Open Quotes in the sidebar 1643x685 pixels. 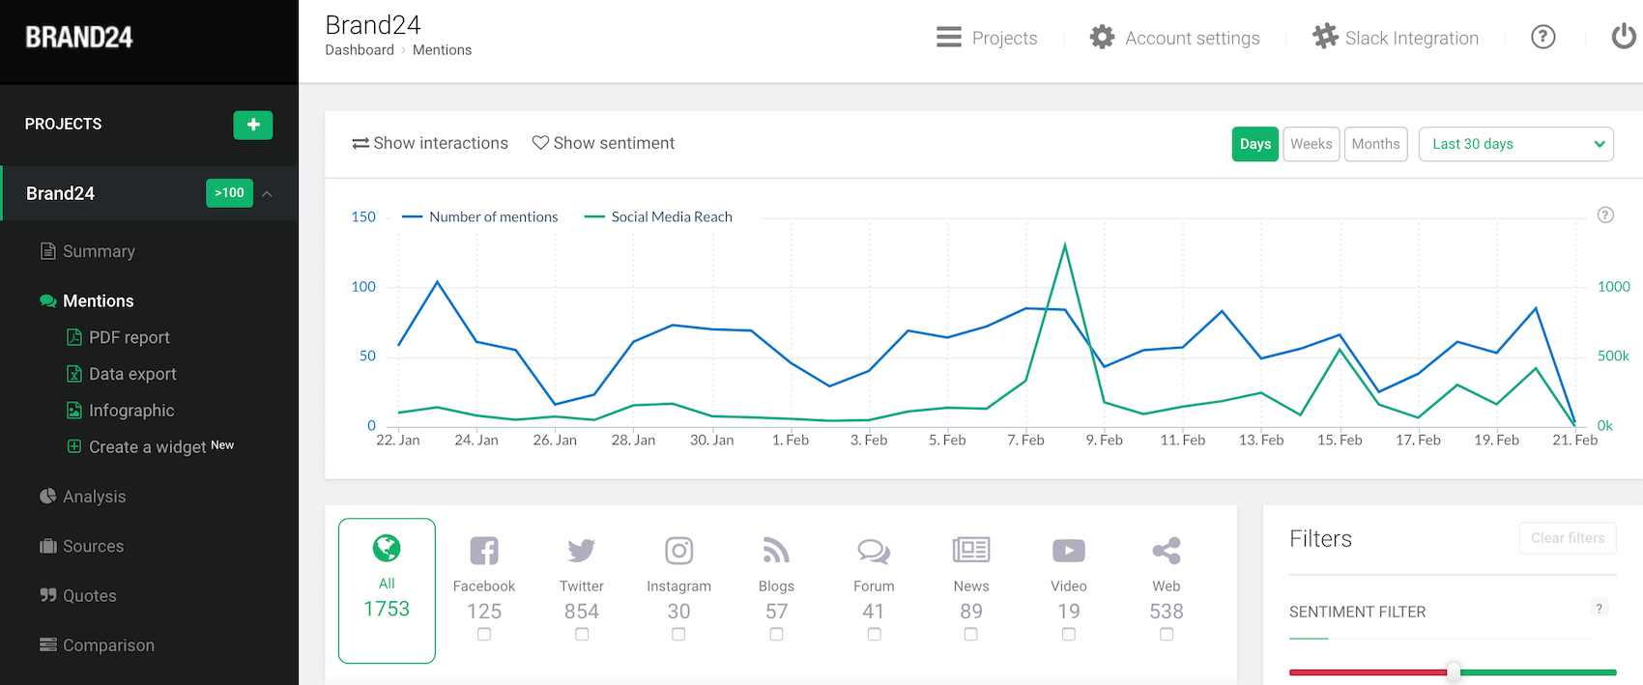90,596
